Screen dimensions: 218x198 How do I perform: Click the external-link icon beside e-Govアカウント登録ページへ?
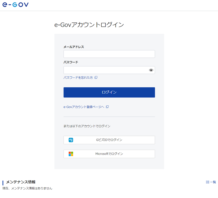[x=107, y=107]
